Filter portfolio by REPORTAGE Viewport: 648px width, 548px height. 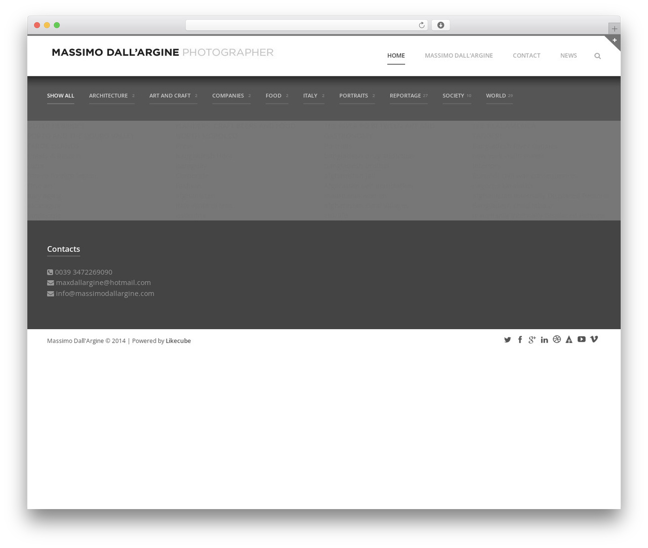409,96
